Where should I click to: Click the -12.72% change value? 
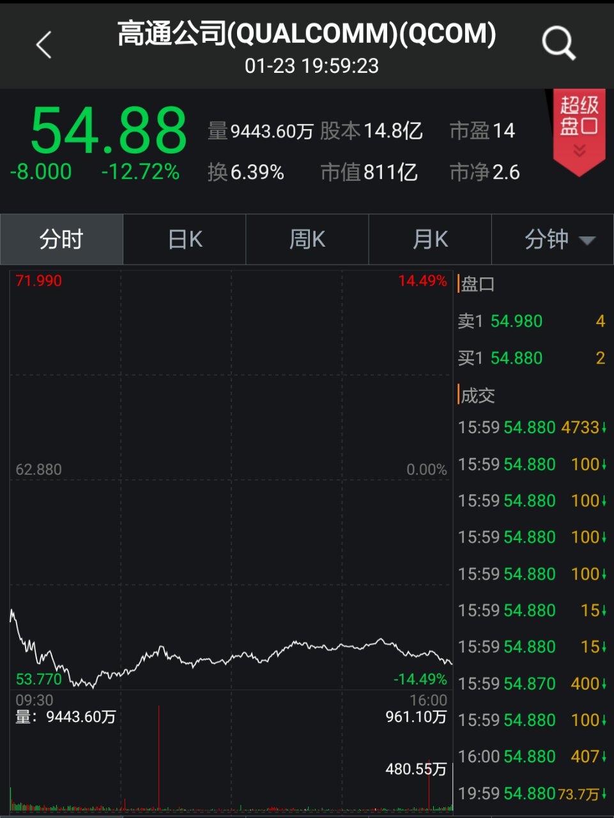[x=141, y=172]
